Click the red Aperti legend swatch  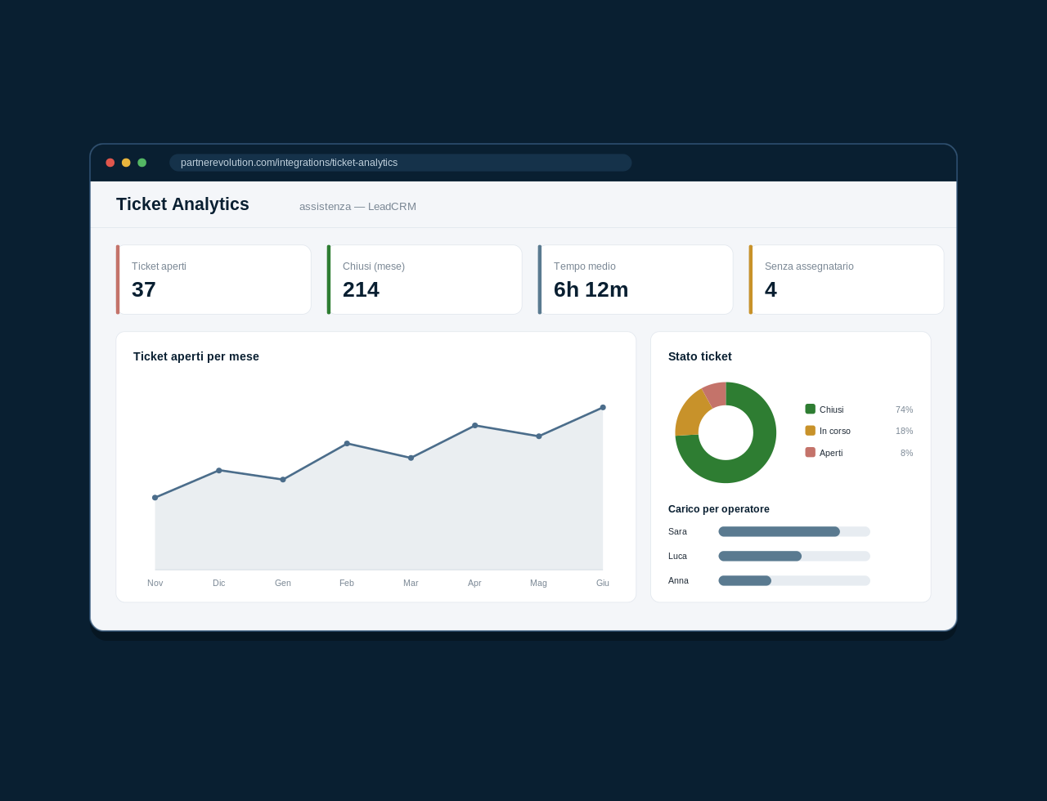811,452
